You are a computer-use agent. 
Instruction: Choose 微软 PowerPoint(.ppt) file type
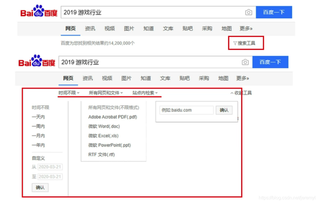point(110,145)
